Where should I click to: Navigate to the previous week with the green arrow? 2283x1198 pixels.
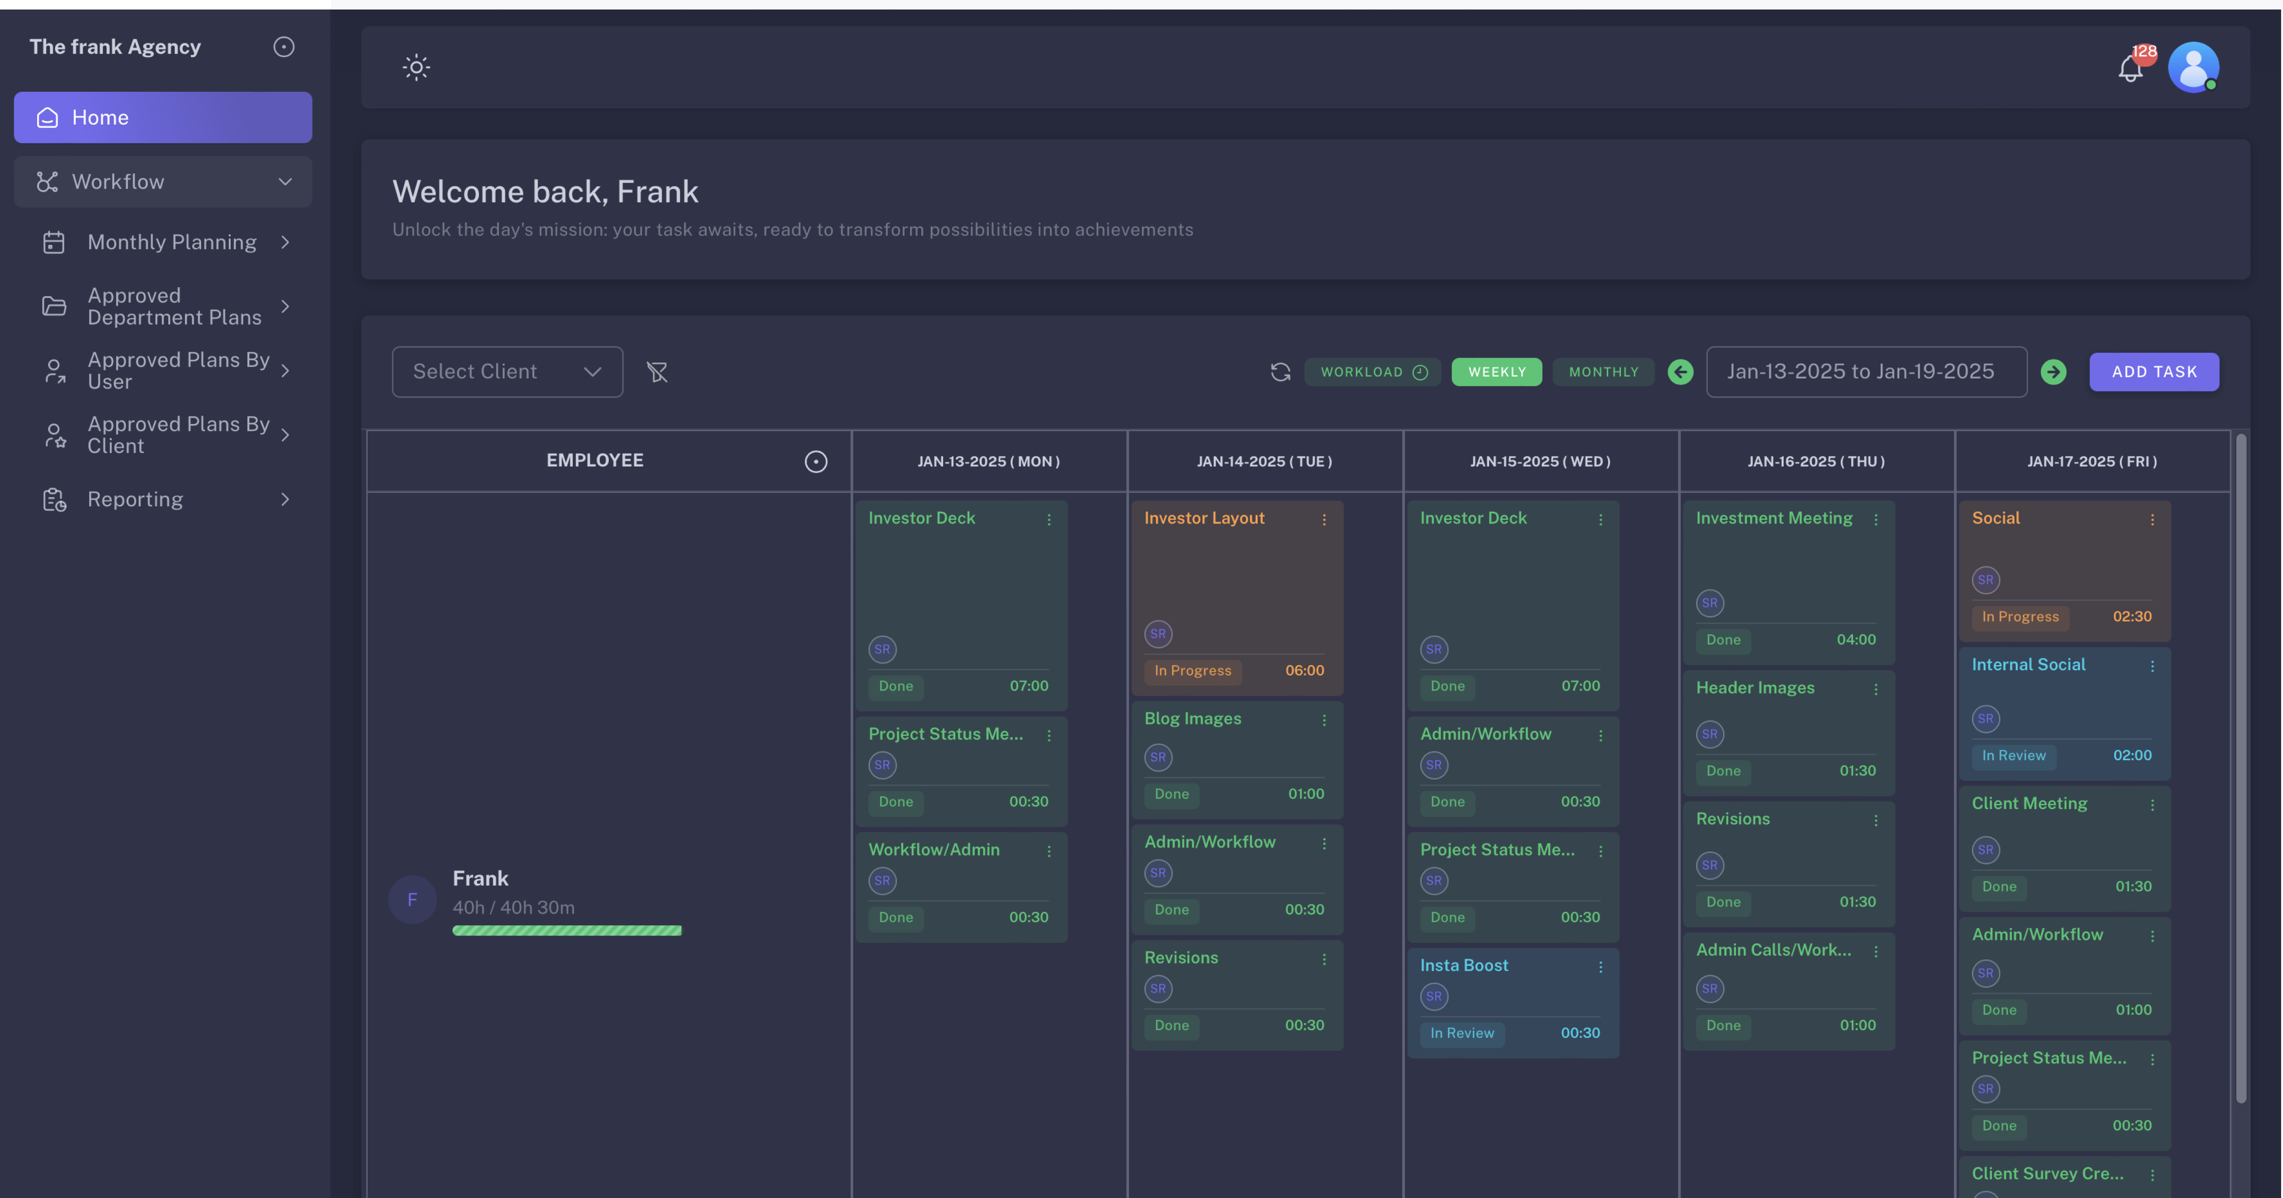click(1680, 371)
